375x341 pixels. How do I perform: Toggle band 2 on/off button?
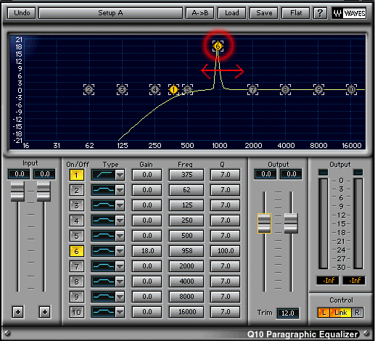[77, 190]
